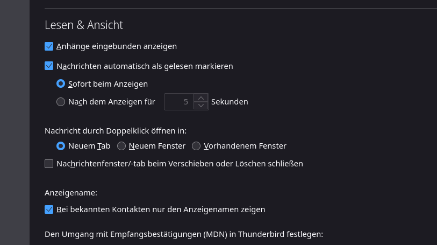Disable 'Nachrichten automatisch als gelesen markieren'
This screenshot has height=245, width=437.
pos(49,66)
